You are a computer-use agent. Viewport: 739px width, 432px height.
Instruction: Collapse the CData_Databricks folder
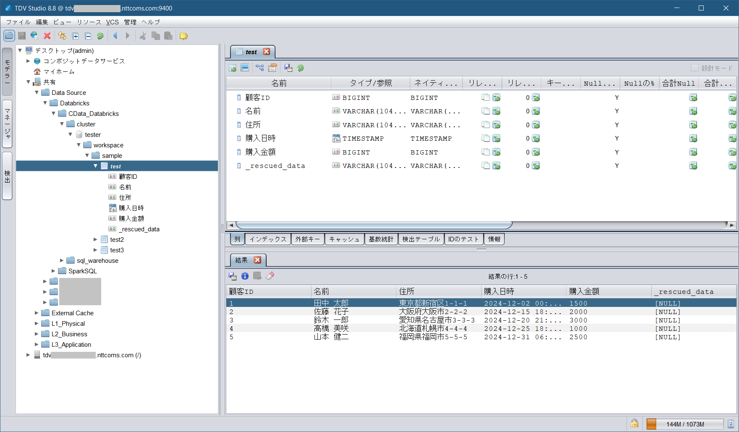(53, 113)
